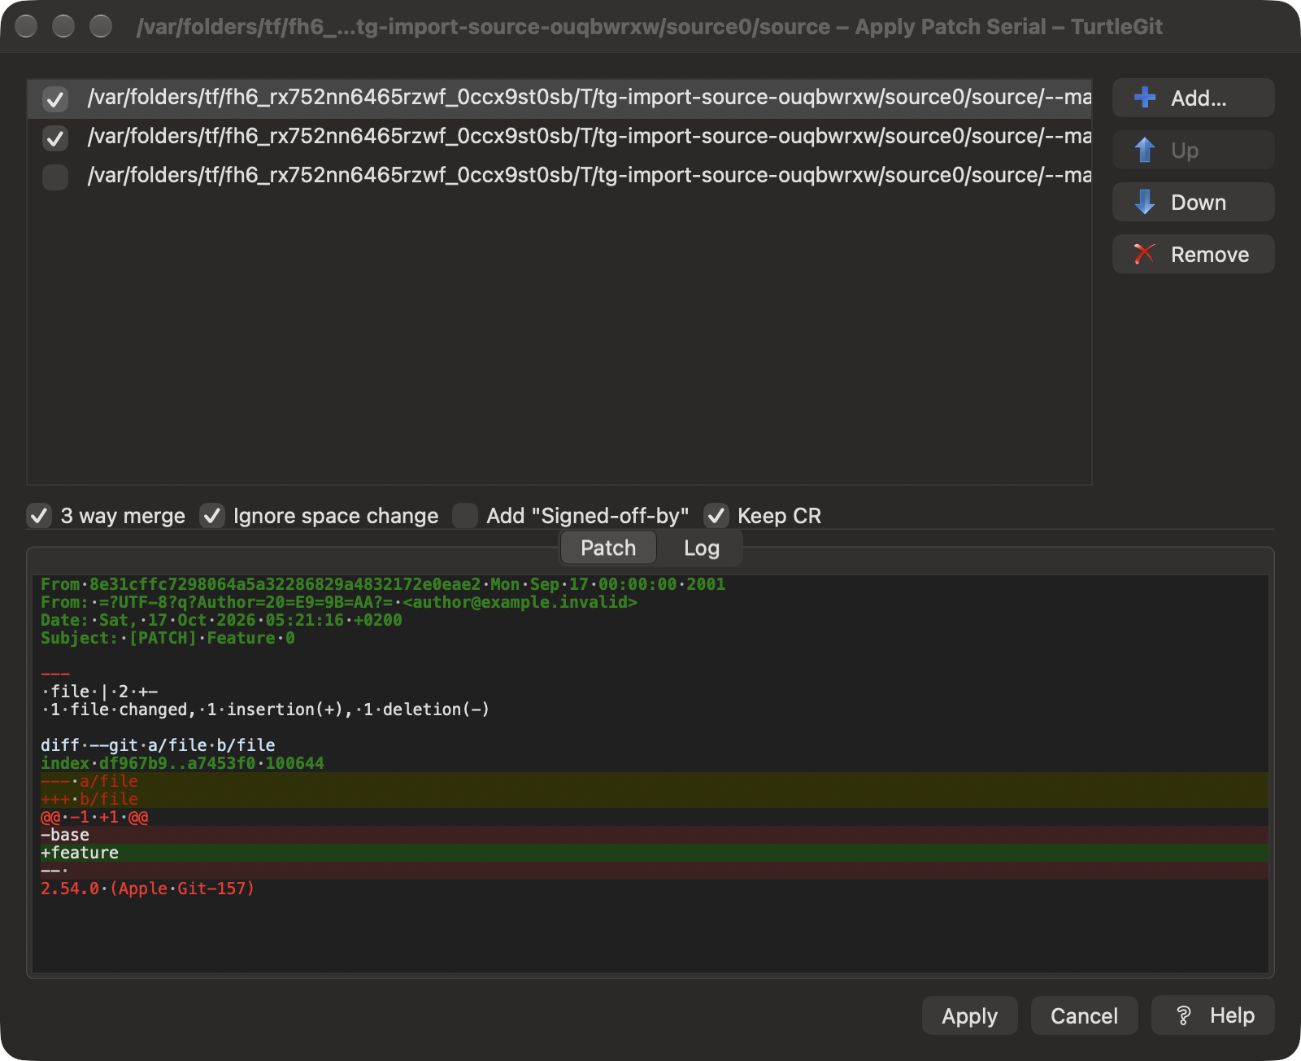
Task: Click the question mark Help icon
Action: (1184, 1015)
